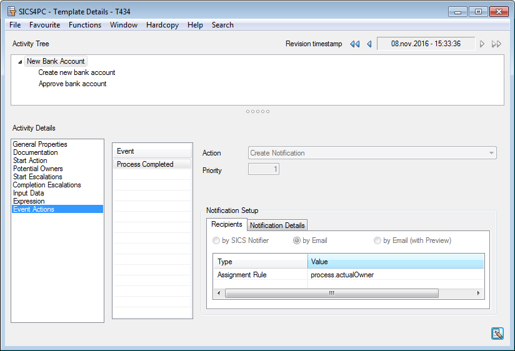515x351 pixels.
Task: Select Approve bank account activity
Action: [72, 84]
